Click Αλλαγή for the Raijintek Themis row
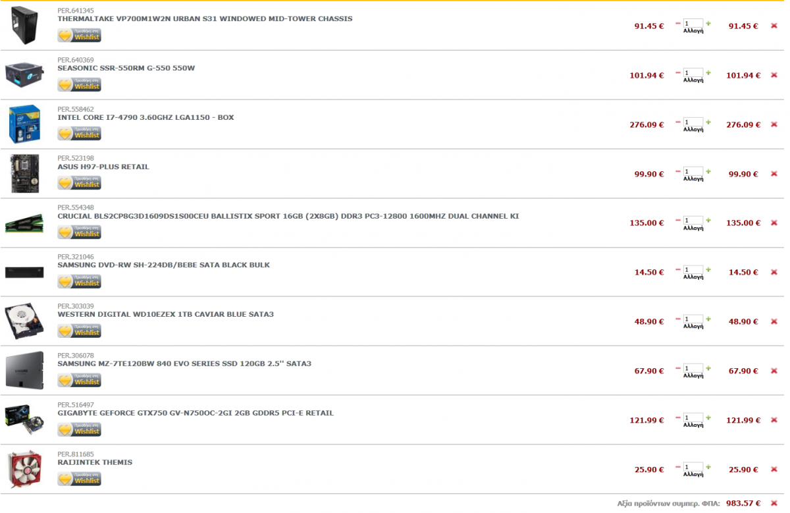790x513 pixels. [693, 475]
